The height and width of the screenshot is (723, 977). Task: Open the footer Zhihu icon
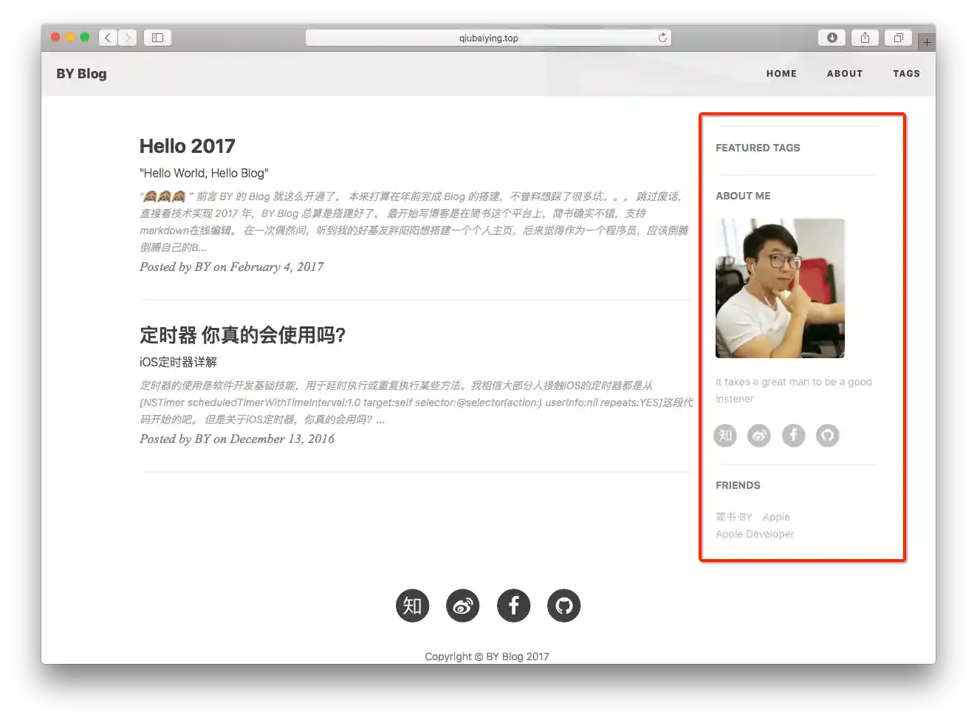(x=412, y=606)
